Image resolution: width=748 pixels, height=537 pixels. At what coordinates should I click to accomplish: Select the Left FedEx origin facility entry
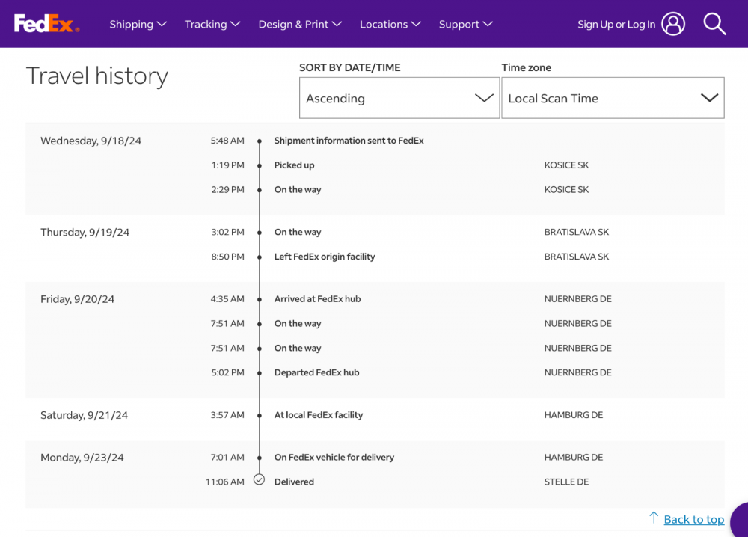click(325, 257)
